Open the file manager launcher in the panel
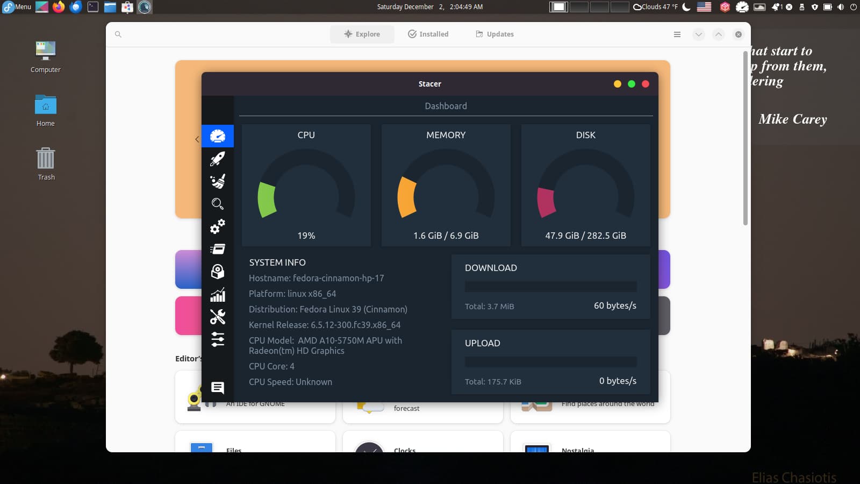860x484 pixels. (110, 7)
